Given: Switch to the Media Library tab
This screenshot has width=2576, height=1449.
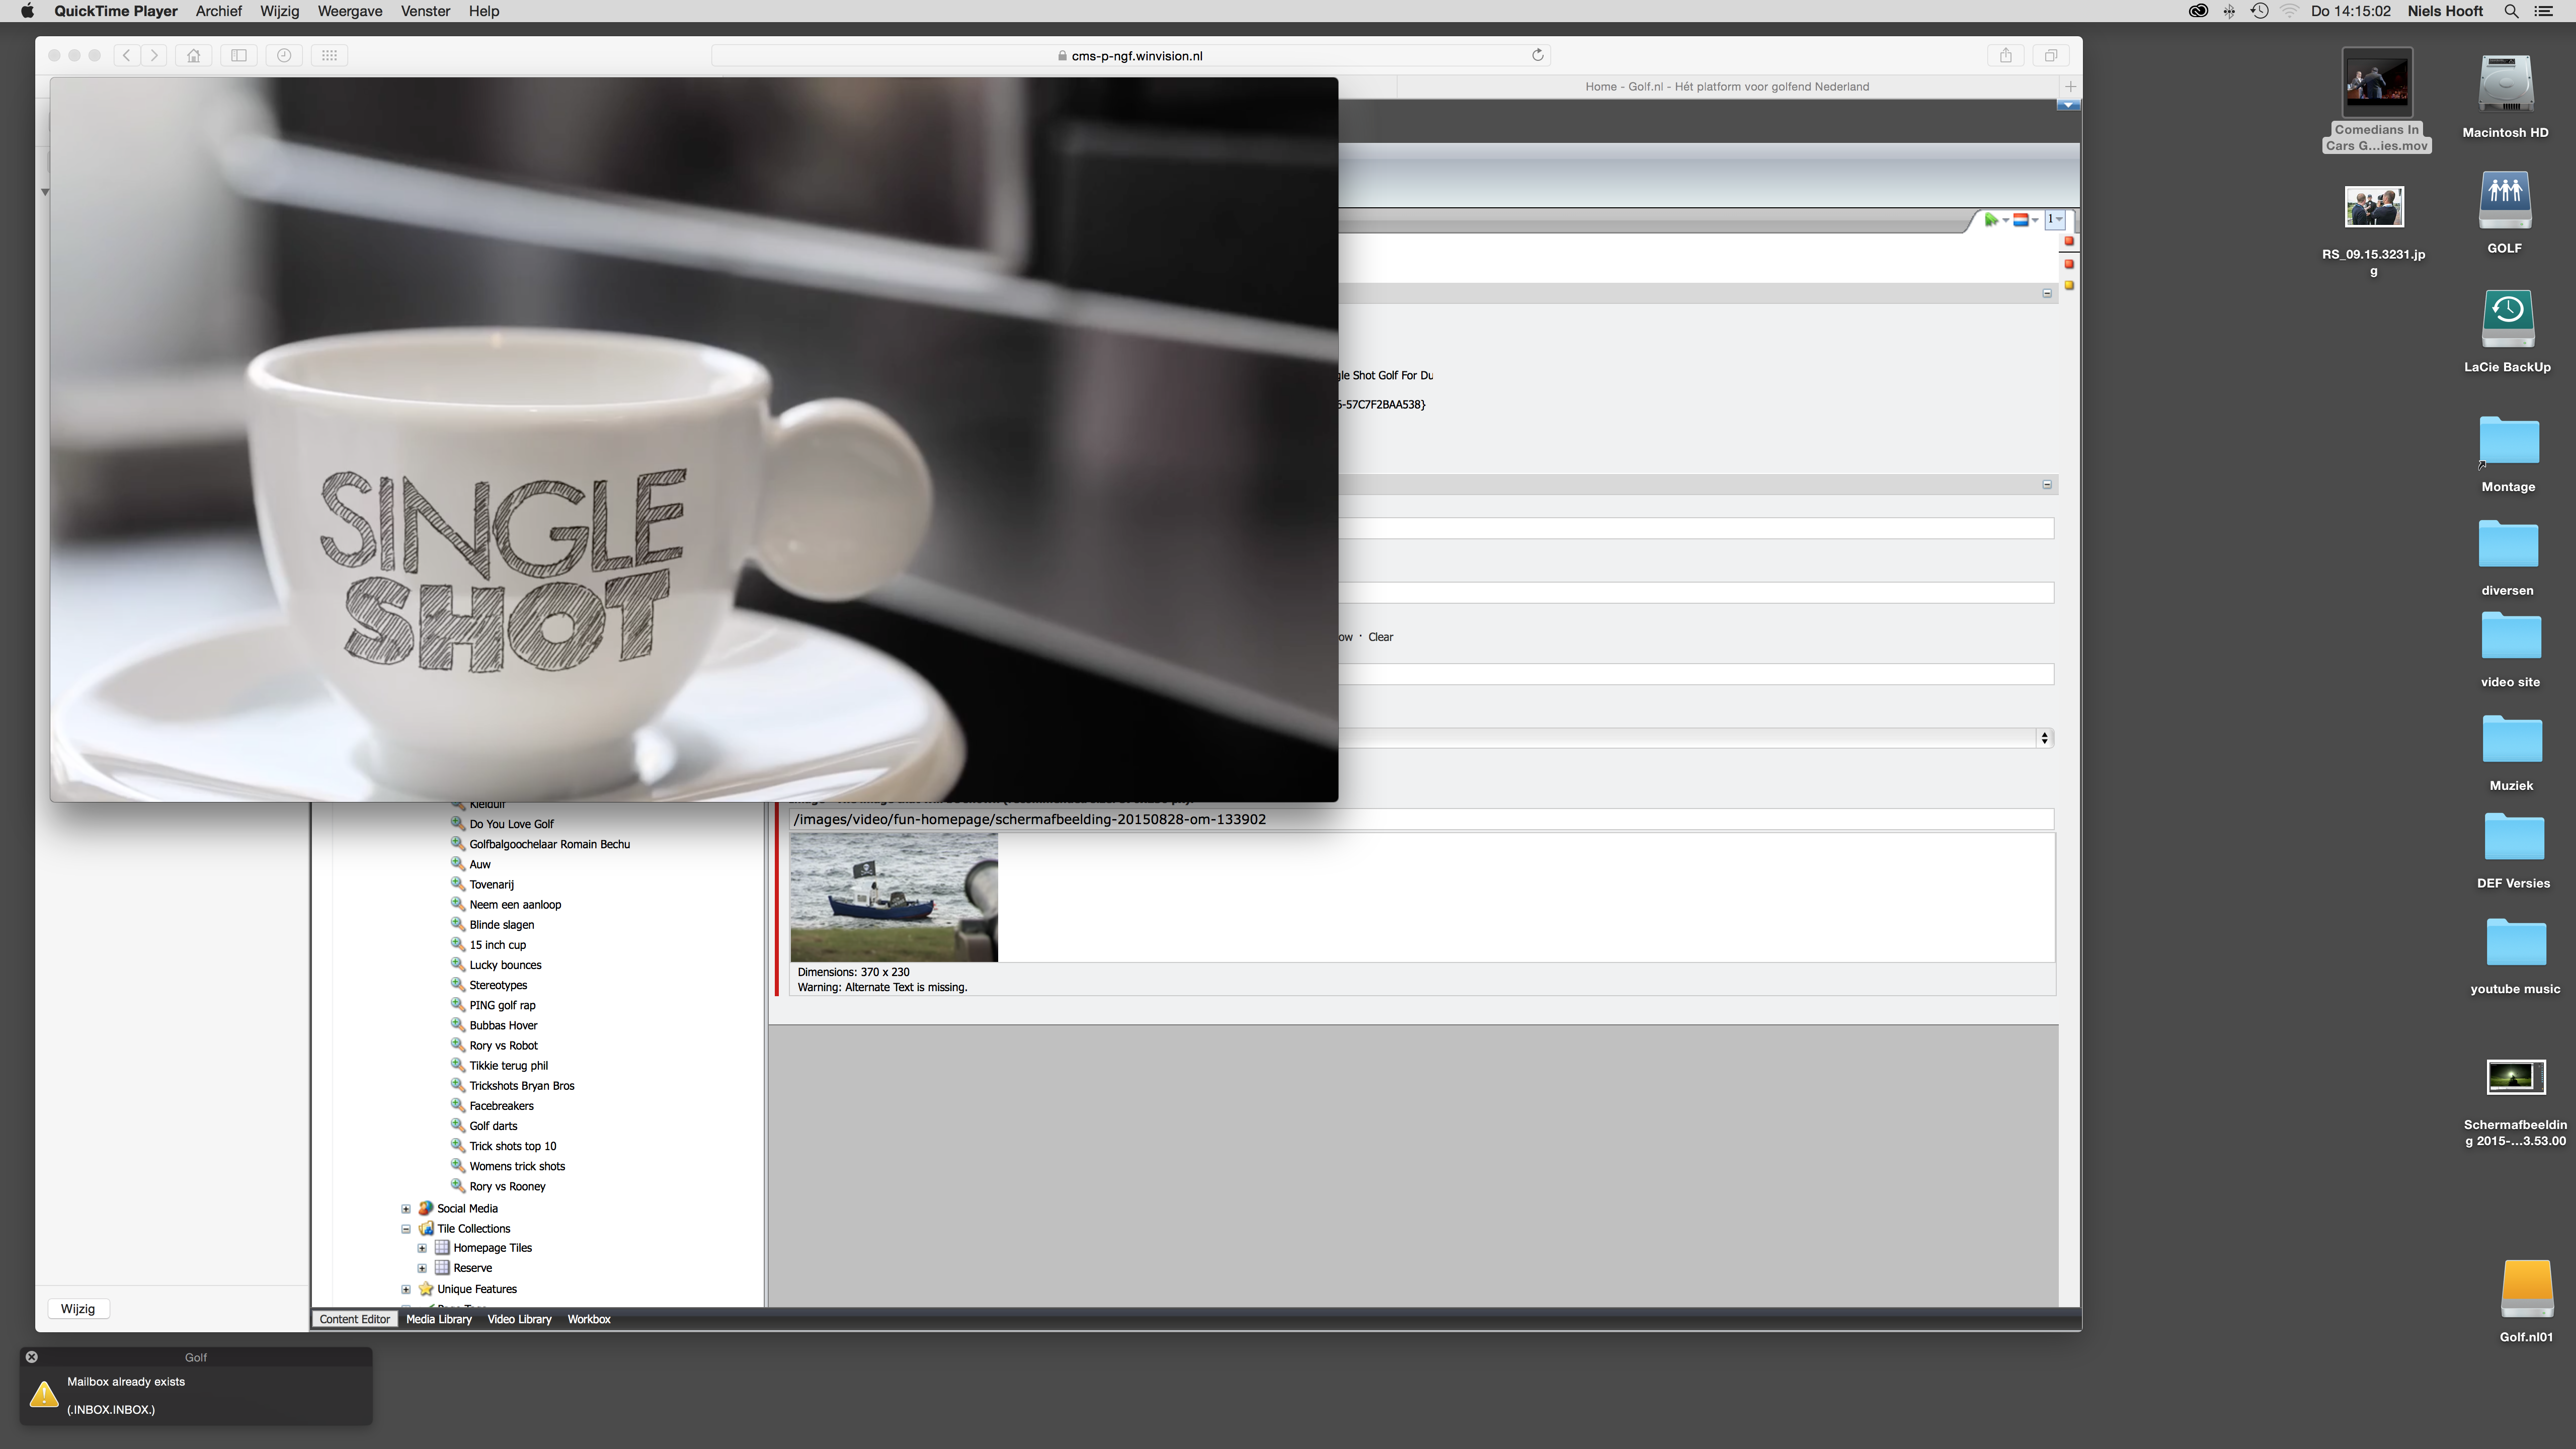Looking at the screenshot, I should (x=438, y=1319).
